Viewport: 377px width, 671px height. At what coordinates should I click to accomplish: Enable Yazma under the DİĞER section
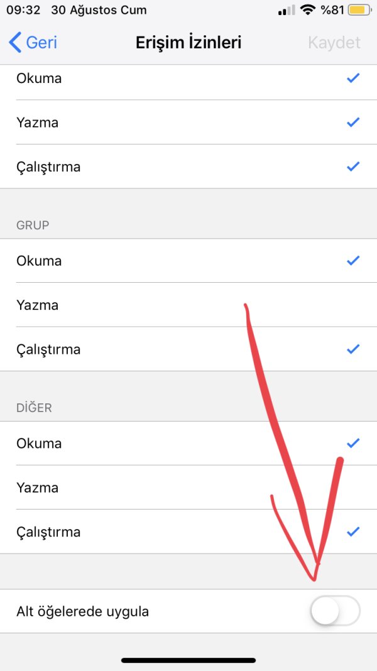click(x=188, y=488)
